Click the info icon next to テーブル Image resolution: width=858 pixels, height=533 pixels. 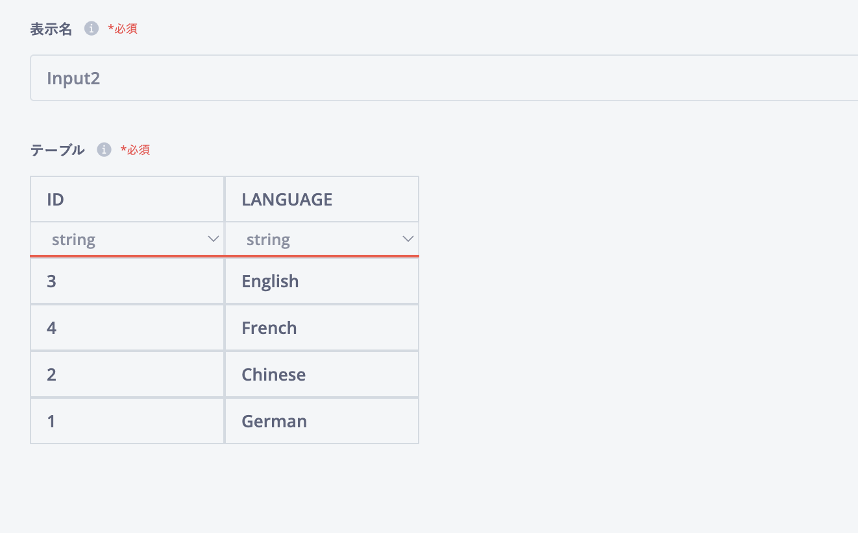(x=104, y=150)
